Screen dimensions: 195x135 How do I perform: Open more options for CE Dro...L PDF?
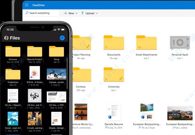[x=65, y=106]
